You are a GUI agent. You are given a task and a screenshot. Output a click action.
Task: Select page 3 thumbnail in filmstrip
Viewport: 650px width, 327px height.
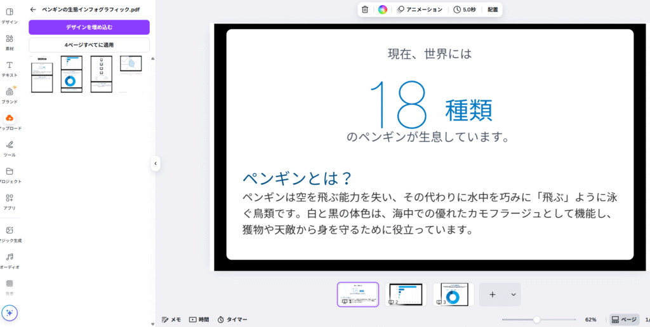click(453, 295)
